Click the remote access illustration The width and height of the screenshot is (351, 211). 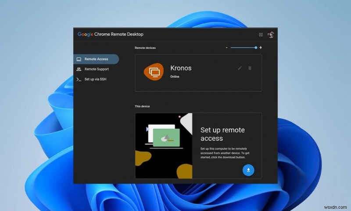pyautogui.click(x=164, y=146)
